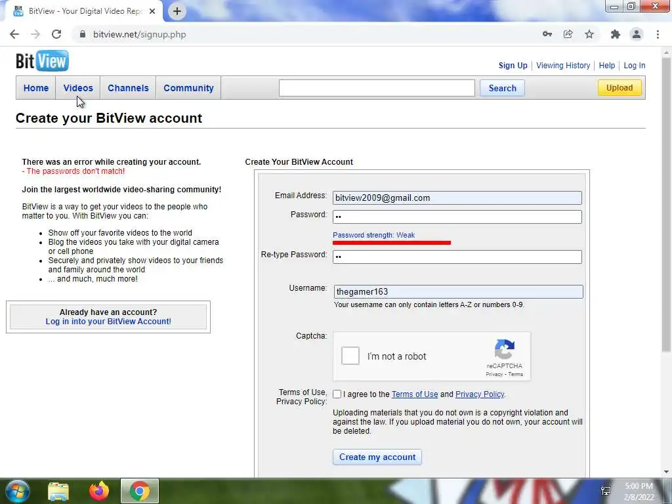Click the Chrome taskbar icon
672x504 pixels.
[139, 491]
